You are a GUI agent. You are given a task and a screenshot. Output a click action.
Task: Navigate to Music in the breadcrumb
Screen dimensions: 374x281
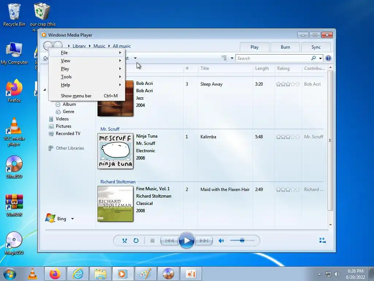point(99,46)
